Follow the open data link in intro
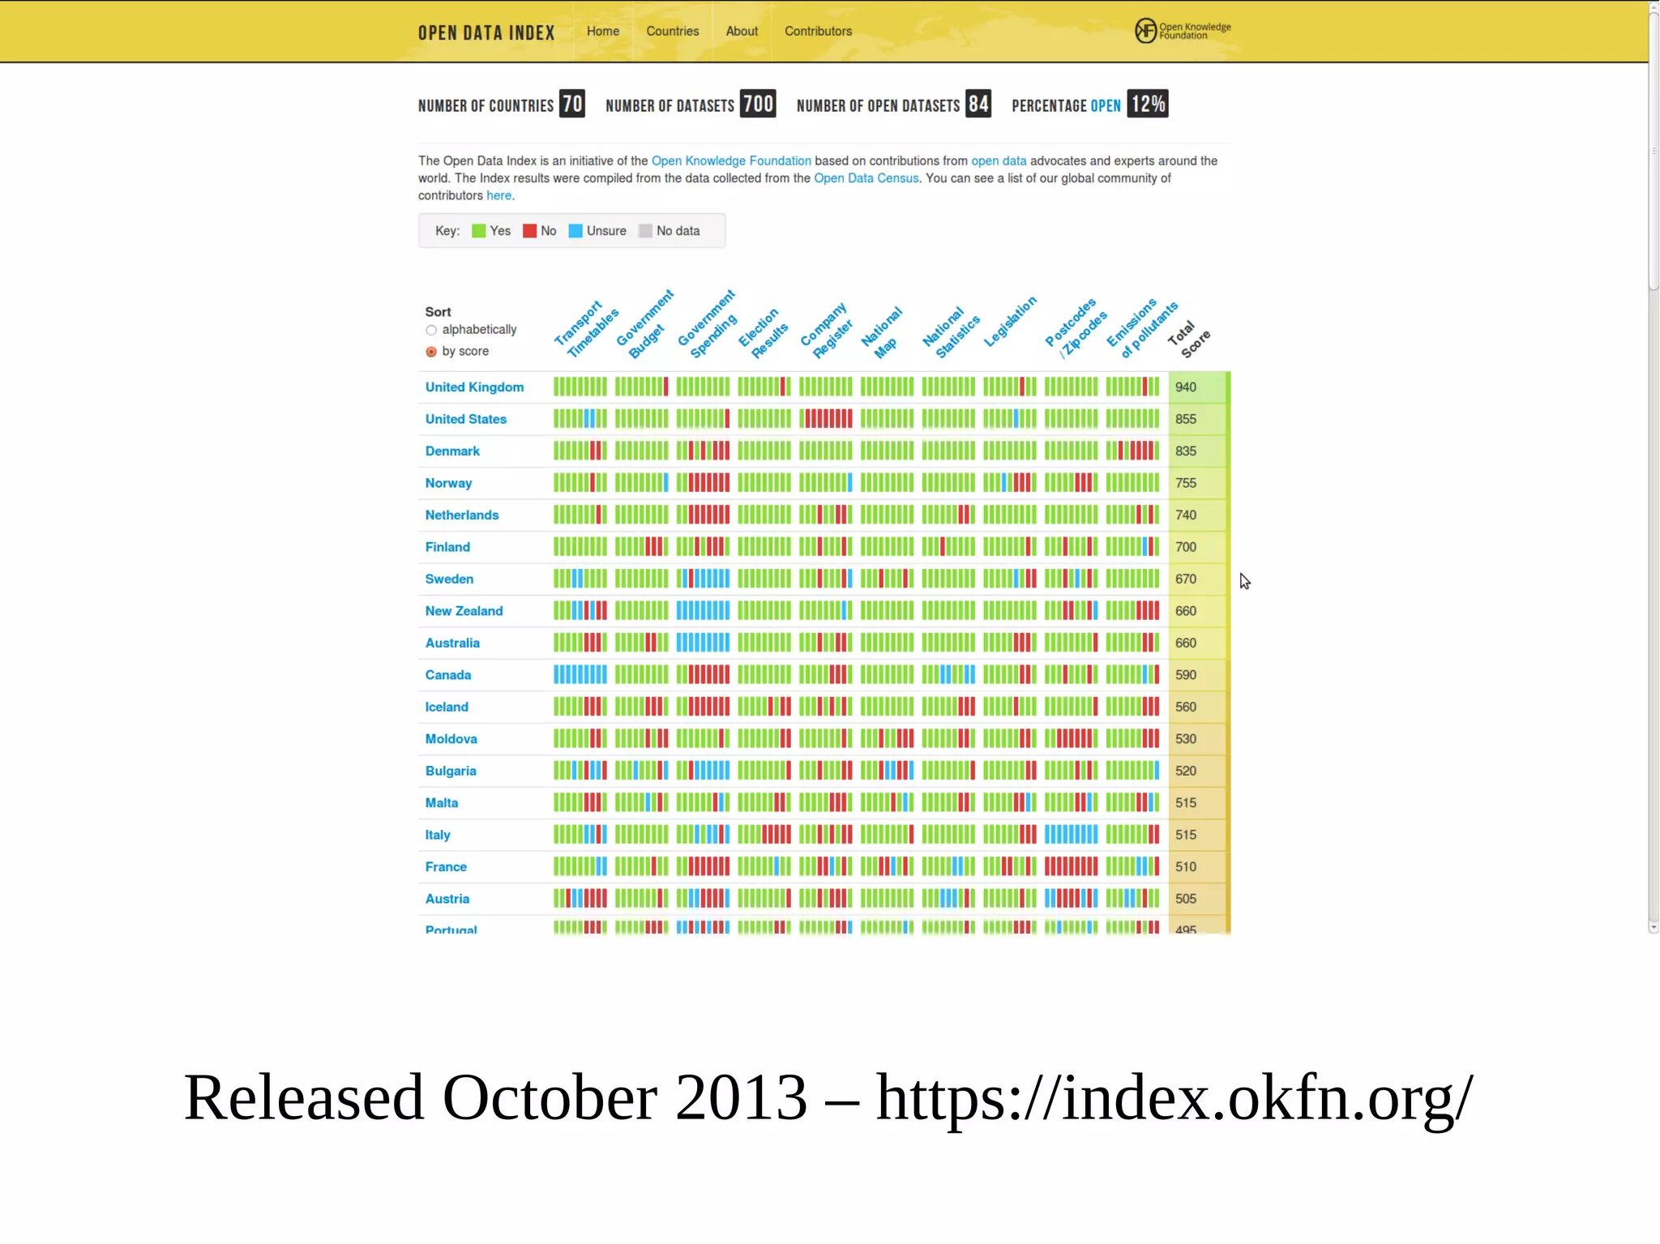This screenshot has width=1660, height=1244. coord(999,160)
